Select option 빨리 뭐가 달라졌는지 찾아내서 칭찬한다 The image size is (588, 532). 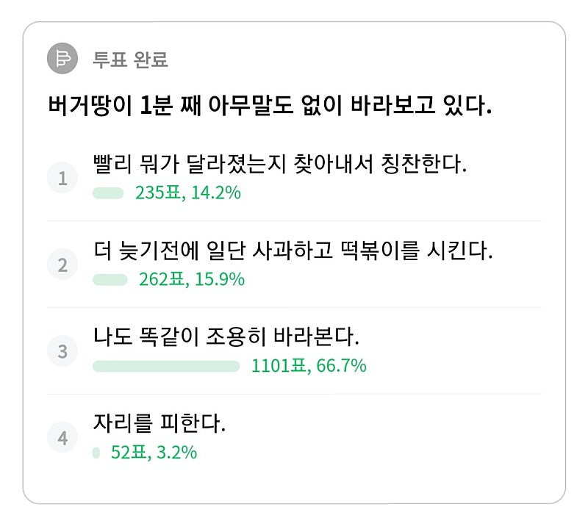[280, 164]
